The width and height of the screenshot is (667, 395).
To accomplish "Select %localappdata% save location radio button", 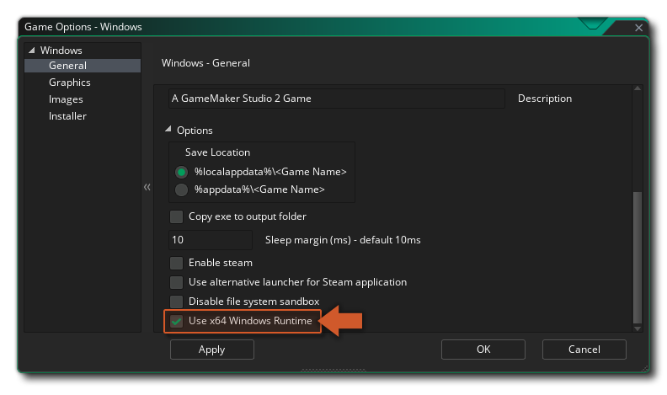I will pos(181,172).
